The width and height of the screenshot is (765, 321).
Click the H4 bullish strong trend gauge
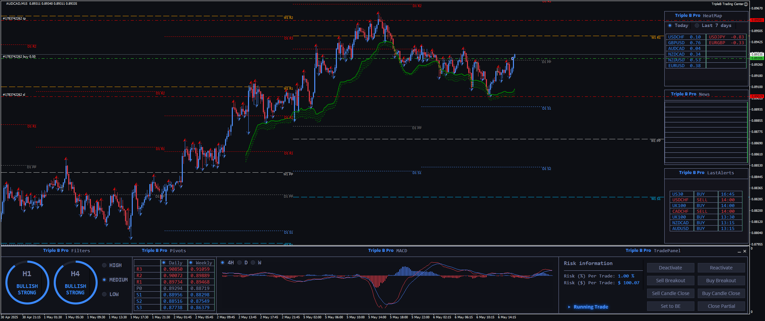pyautogui.click(x=75, y=283)
